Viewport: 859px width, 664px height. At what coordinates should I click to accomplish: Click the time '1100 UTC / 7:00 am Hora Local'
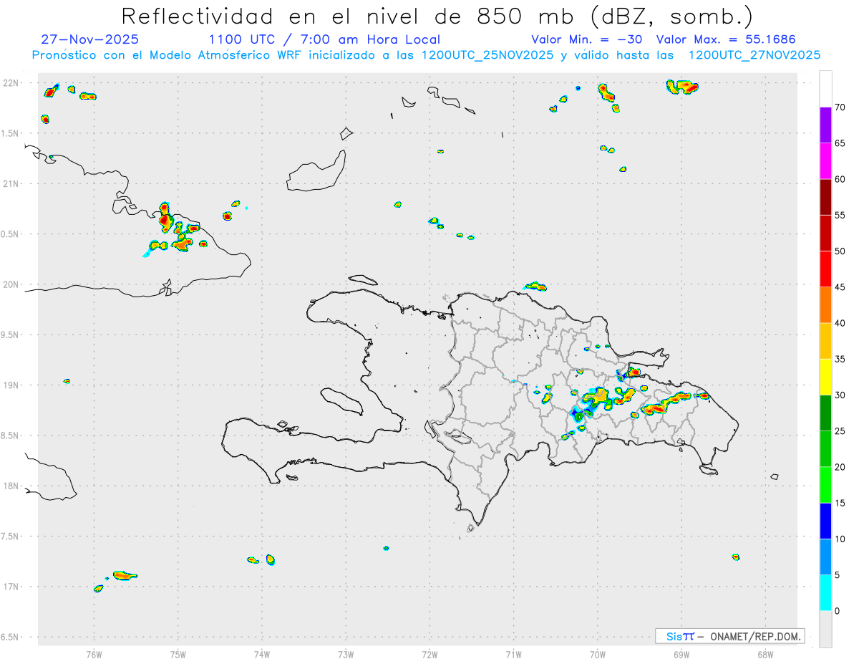(324, 39)
